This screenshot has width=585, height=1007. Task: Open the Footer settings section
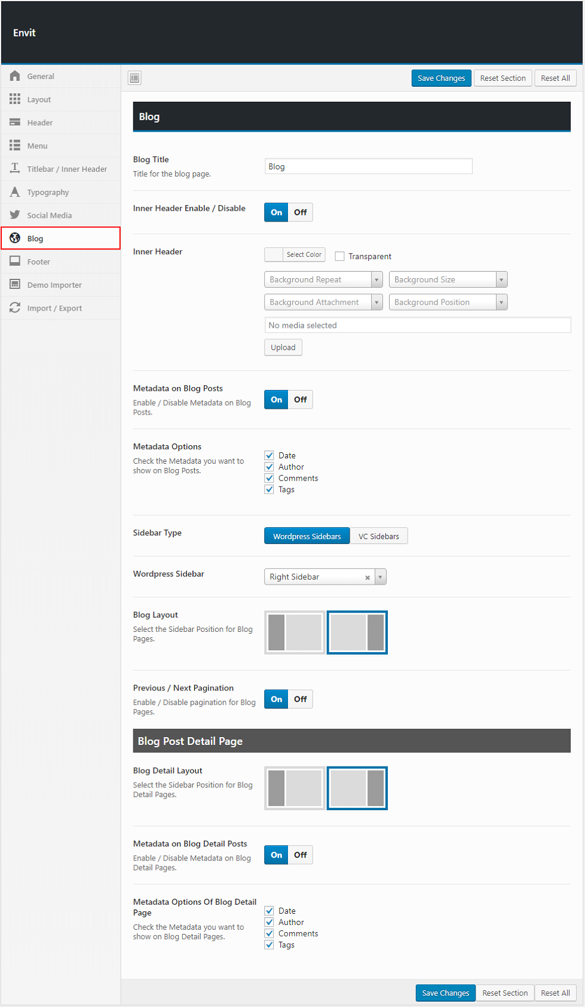39,261
